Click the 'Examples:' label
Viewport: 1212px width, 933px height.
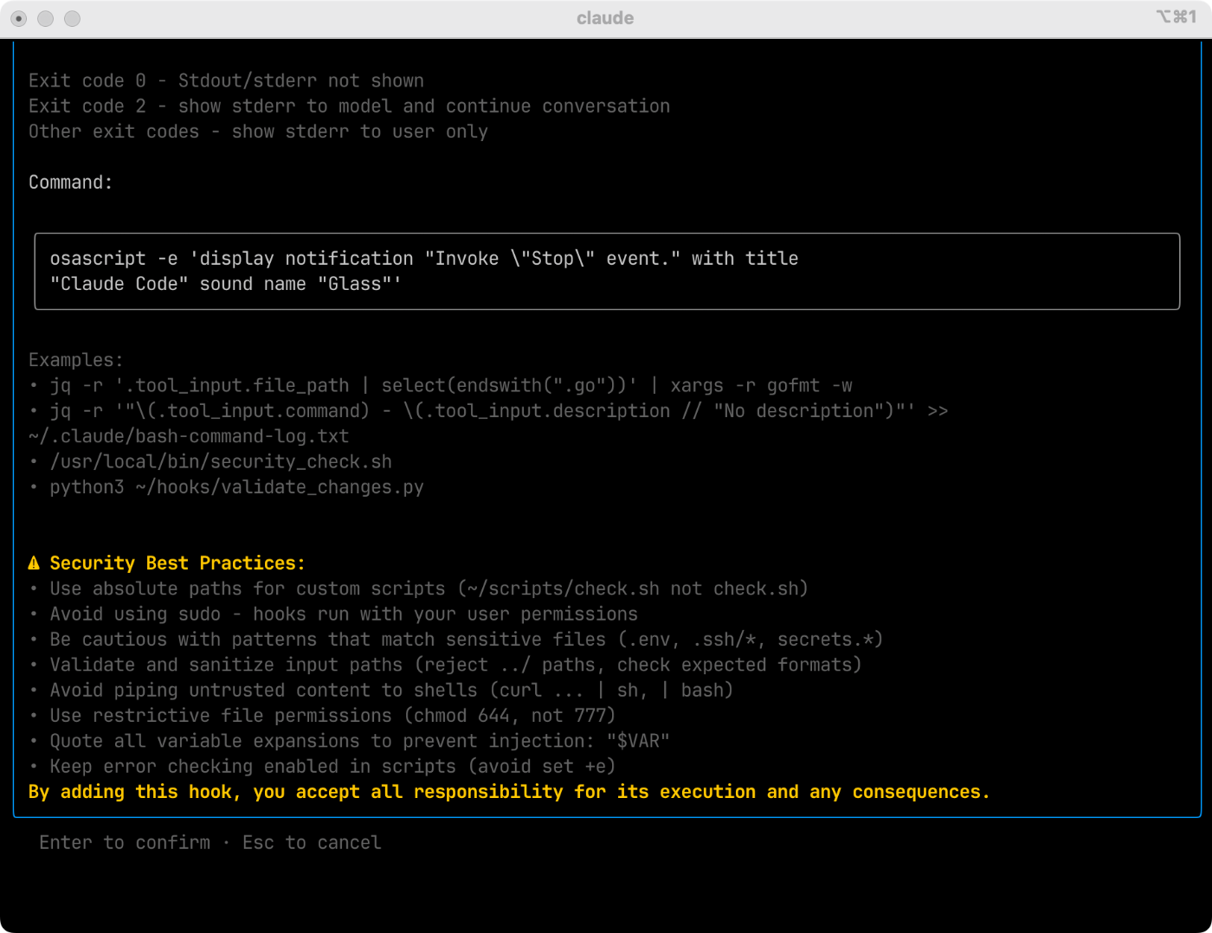[x=76, y=360]
